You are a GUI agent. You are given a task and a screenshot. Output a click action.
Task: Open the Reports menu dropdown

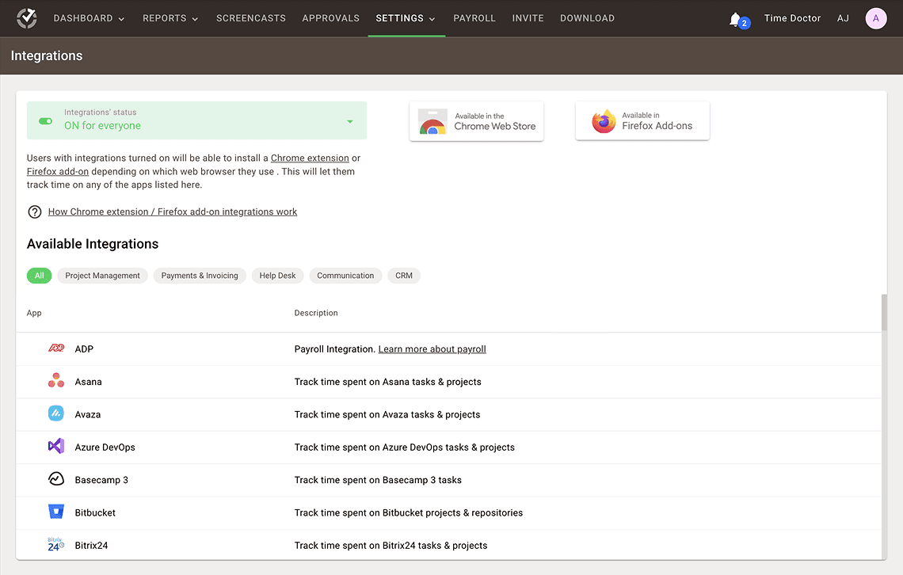pos(170,18)
